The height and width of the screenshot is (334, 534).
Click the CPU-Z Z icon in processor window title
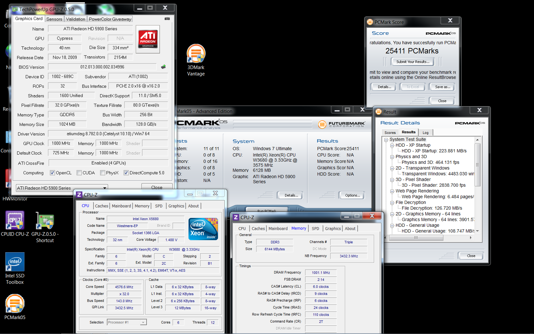(79, 194)
